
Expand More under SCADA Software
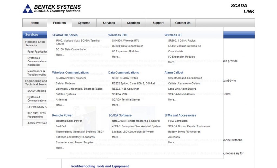pos(116,137)
